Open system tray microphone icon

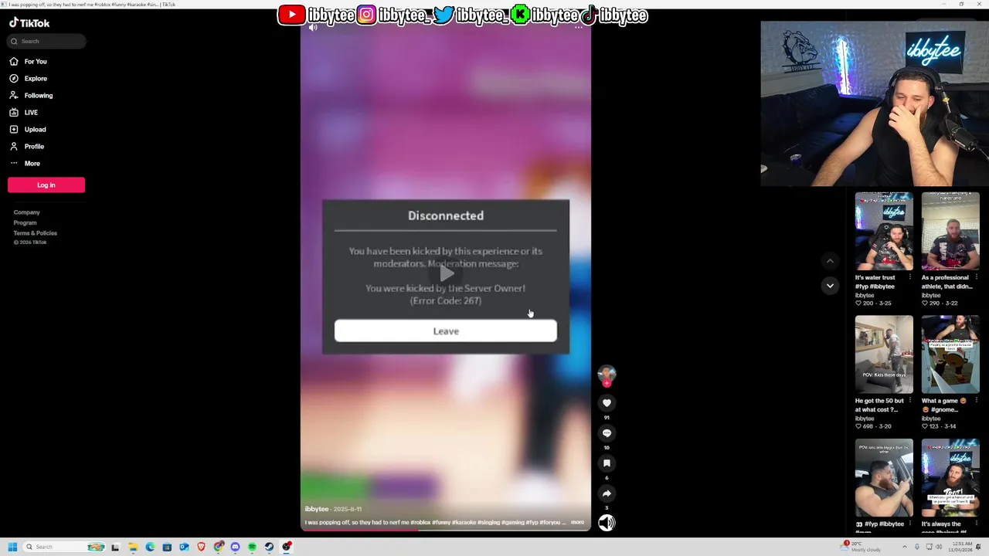(x=919, y=547)
